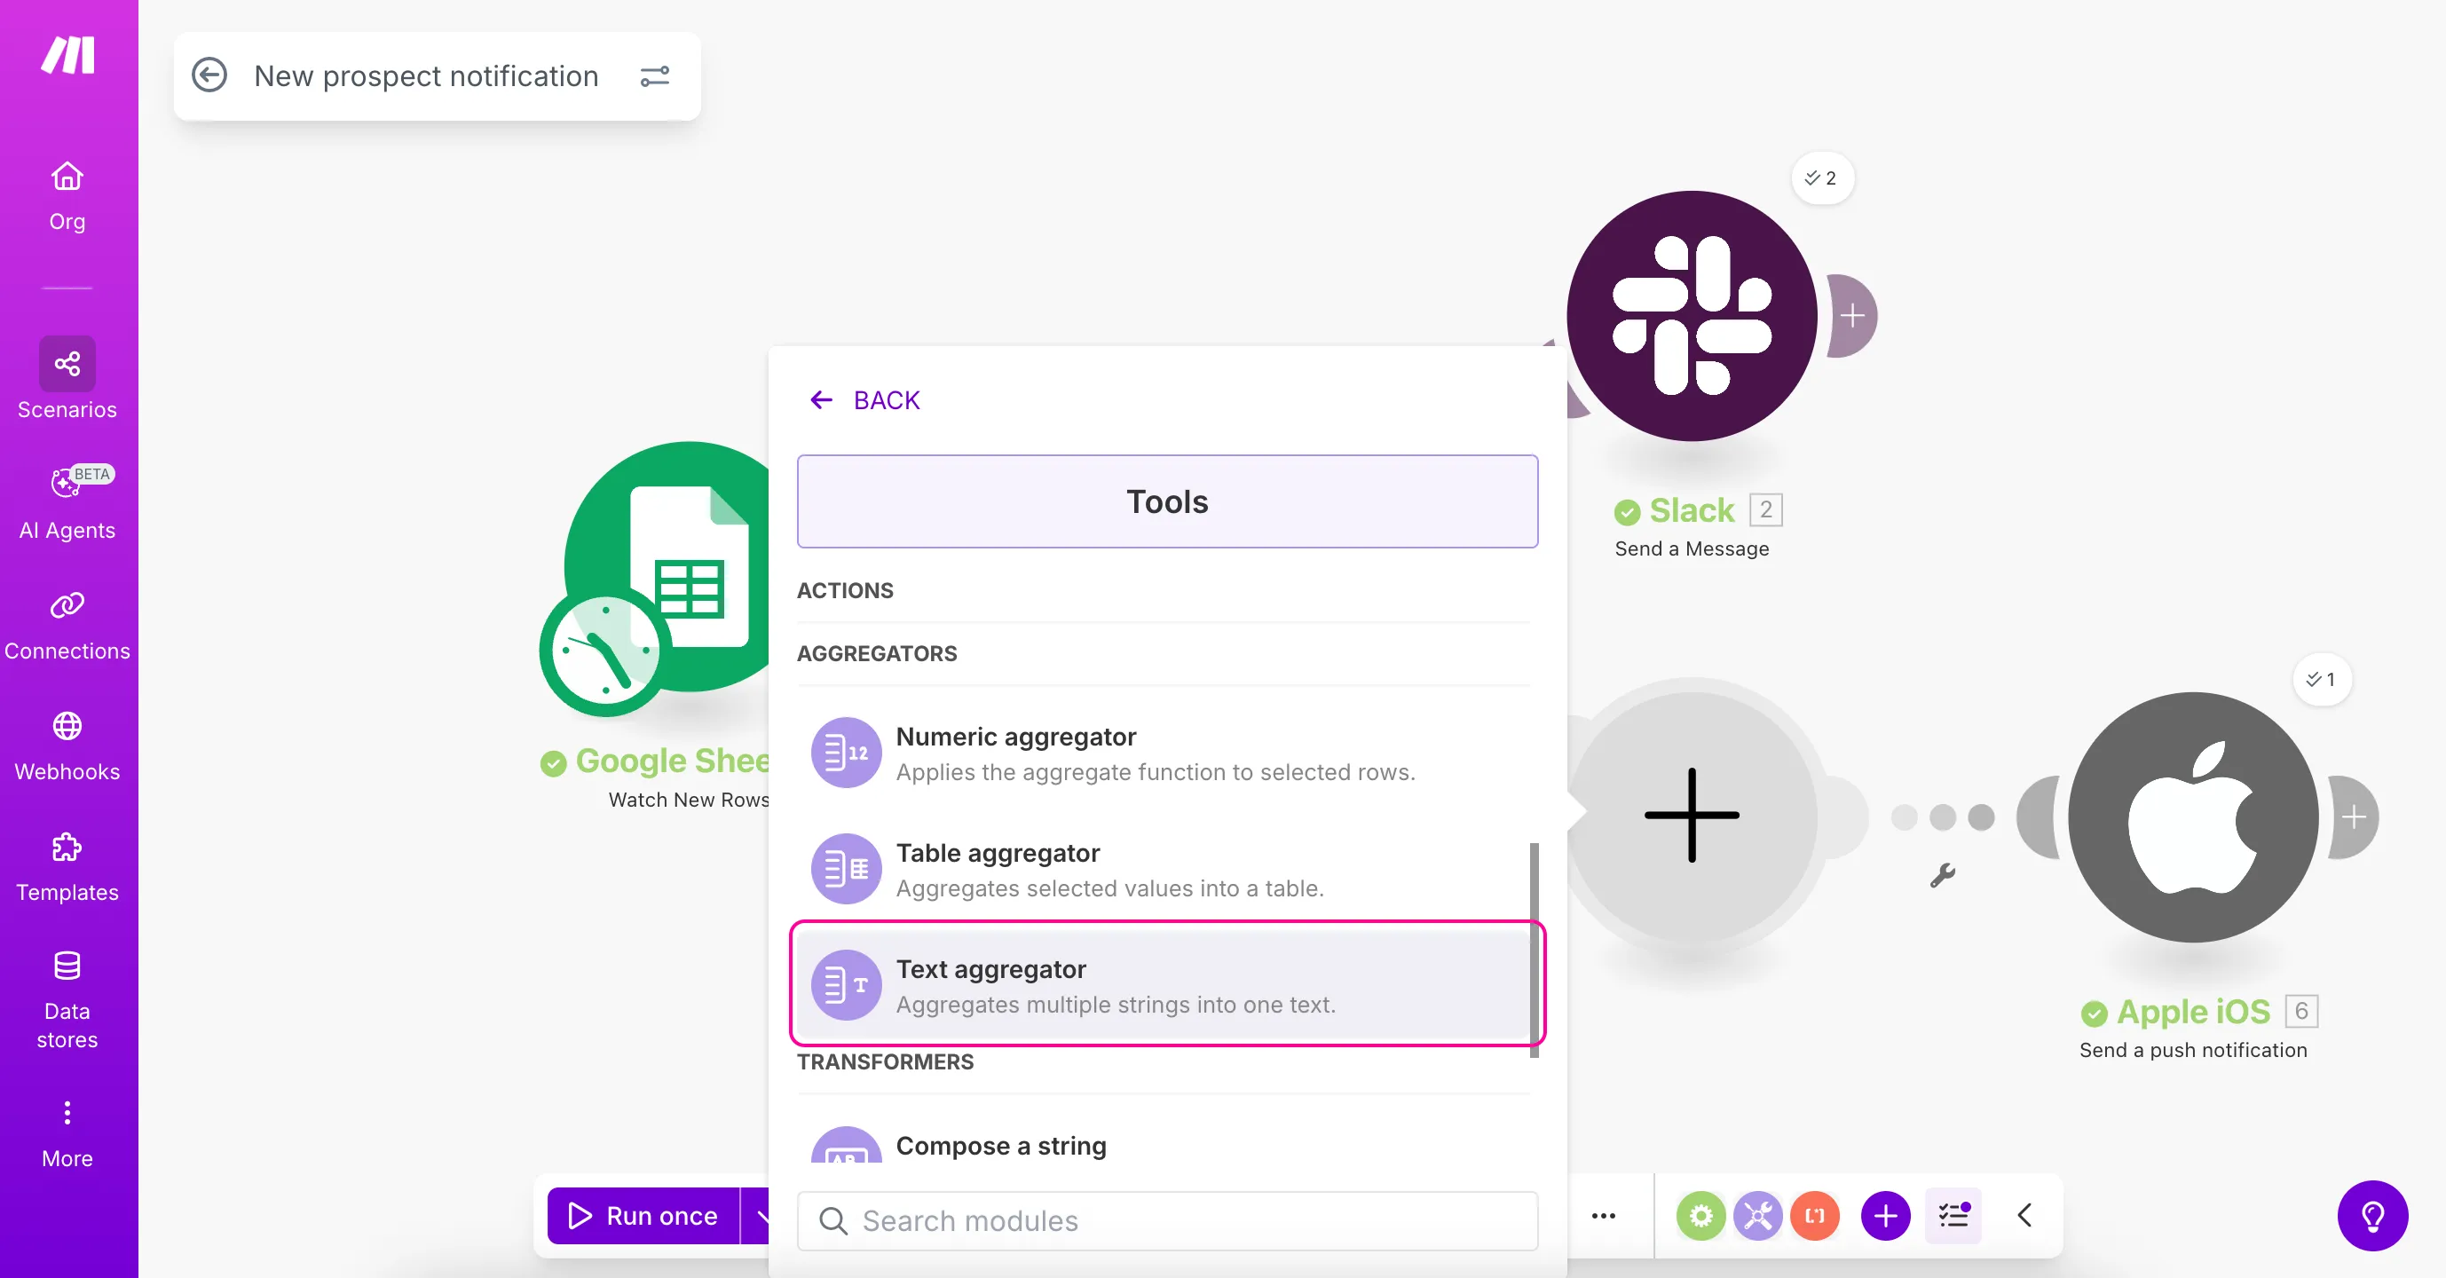Open the route wrench filter icon

click(1942, 874)
